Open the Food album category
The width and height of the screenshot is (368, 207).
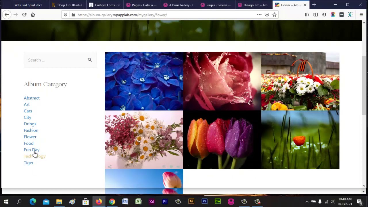click(x=28, y=143)
